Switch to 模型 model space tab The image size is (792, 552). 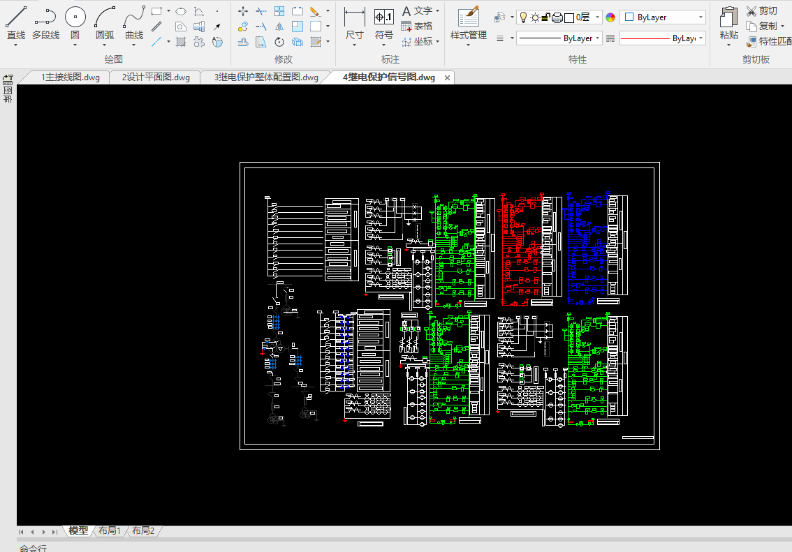[78, 531]
